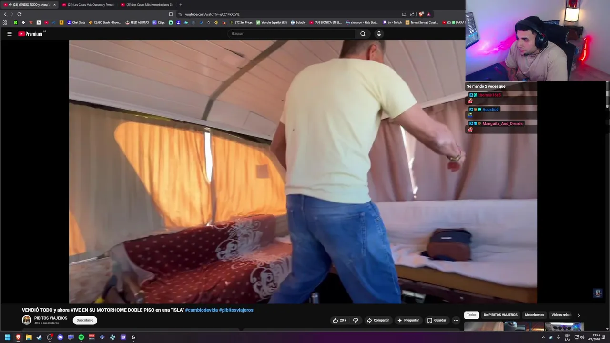Select the 'De PIBITOS VIAJEROS' filter chip
This screenshot has width=610, height=343.
coord(500,315)
